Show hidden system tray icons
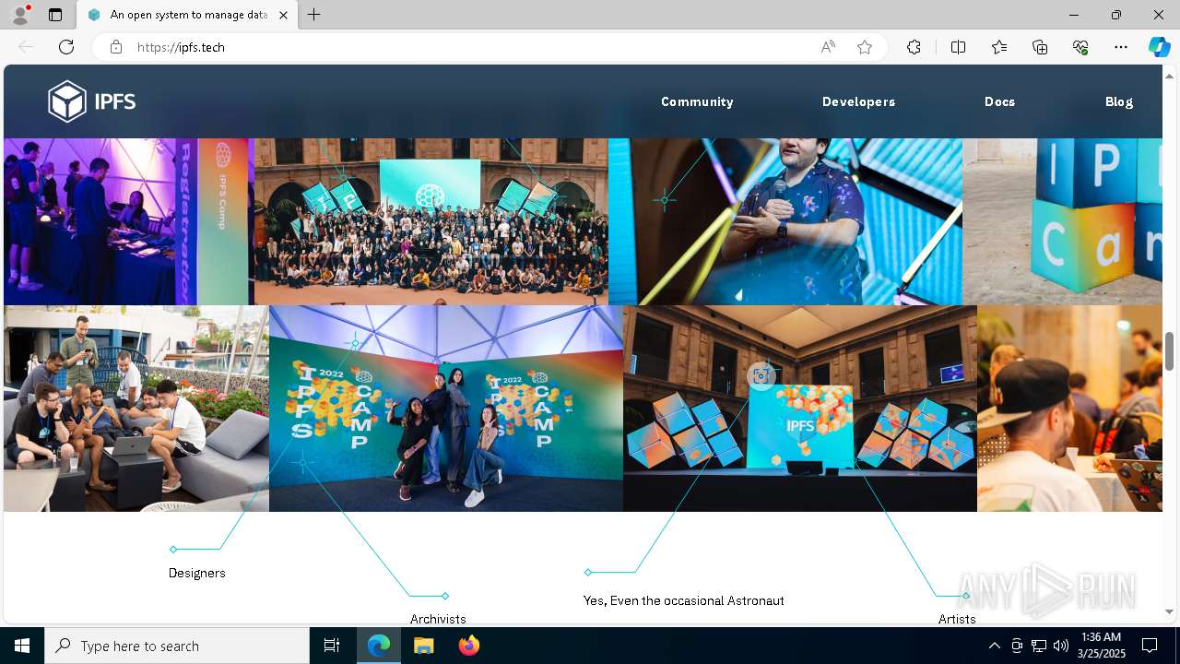 click(x=994, y=646)
